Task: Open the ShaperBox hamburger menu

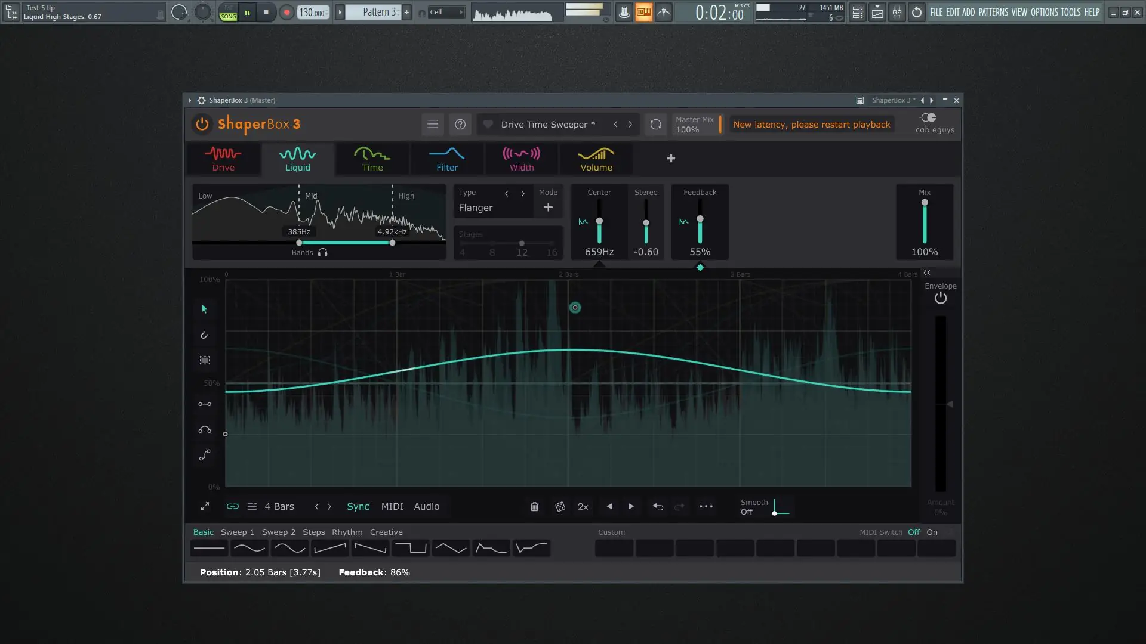Action: point(433,124)
